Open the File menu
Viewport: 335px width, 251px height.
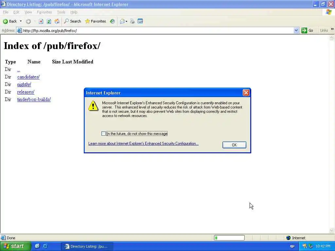coord(6,12)
